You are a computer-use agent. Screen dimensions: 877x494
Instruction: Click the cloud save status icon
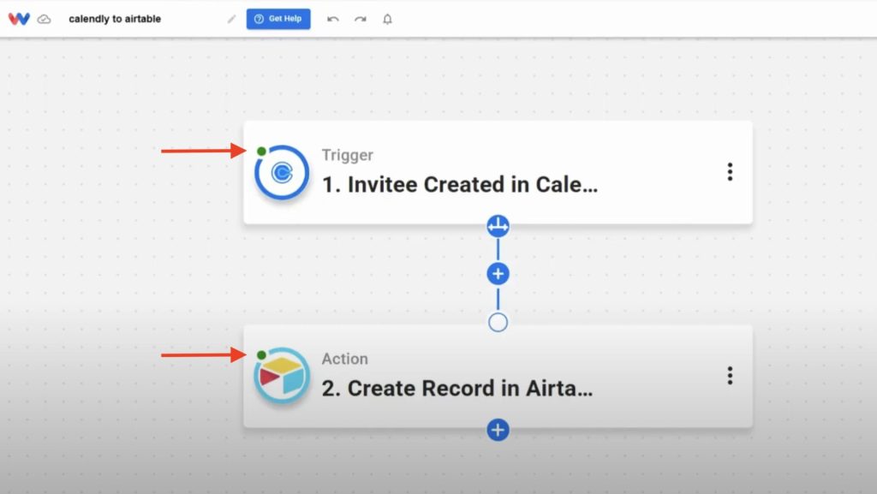click(45, 20)
